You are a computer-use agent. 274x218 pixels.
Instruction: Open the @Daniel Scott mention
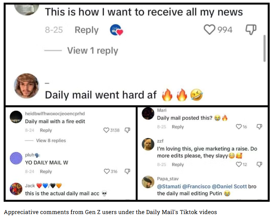pyautogui.click(x=229, y=186)
